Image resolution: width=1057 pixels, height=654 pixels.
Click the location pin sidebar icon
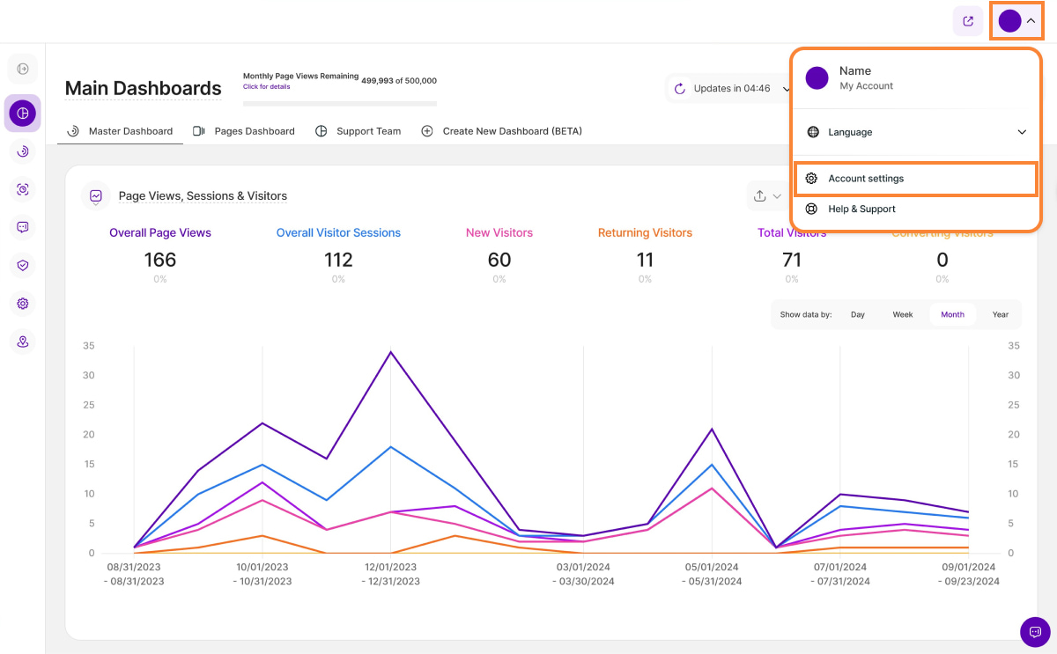pyautogui.click(x=23, y=342)
